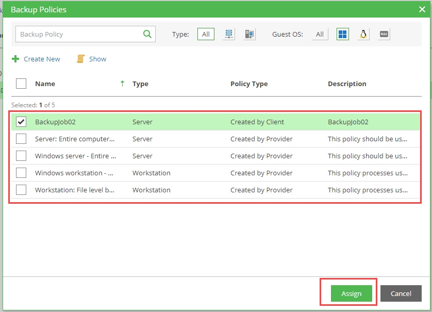Select the All filter for Type
Image resolution: width=432 pixels, height=312 pixels.
tap(206, 35)
